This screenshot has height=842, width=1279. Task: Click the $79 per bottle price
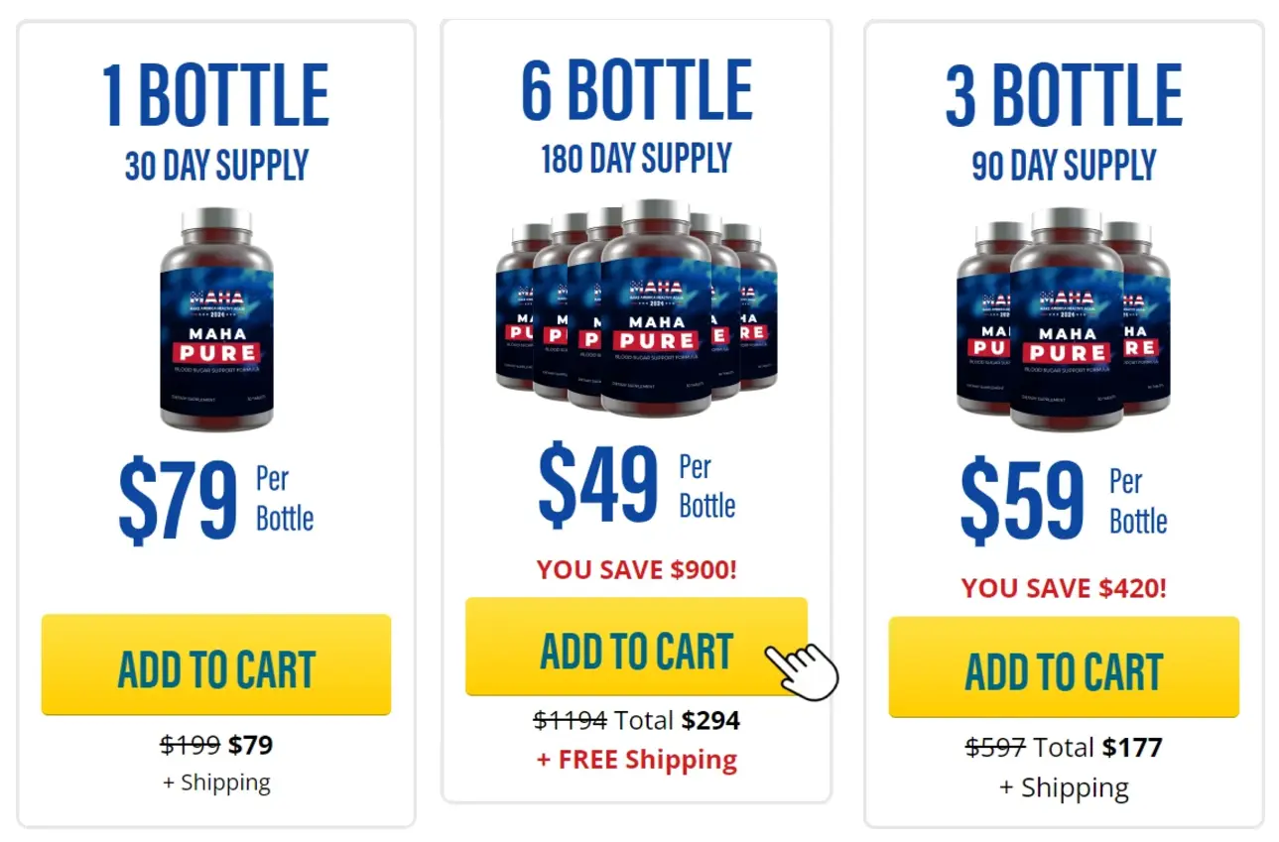pyautogui.click(x=179, y=500)
